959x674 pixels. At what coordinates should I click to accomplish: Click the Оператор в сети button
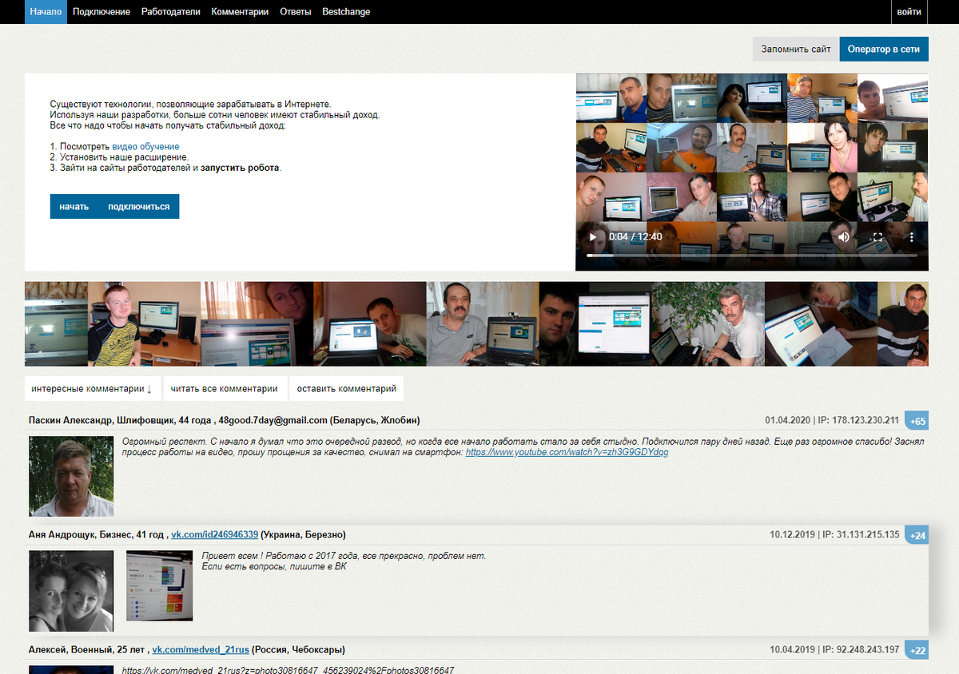point(884,49)
